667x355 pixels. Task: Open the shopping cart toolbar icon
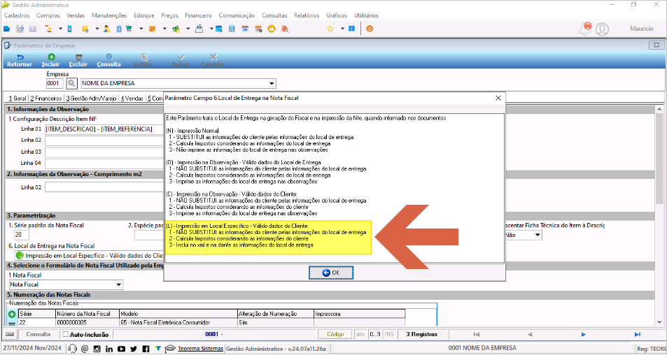(x=129, y=29)
